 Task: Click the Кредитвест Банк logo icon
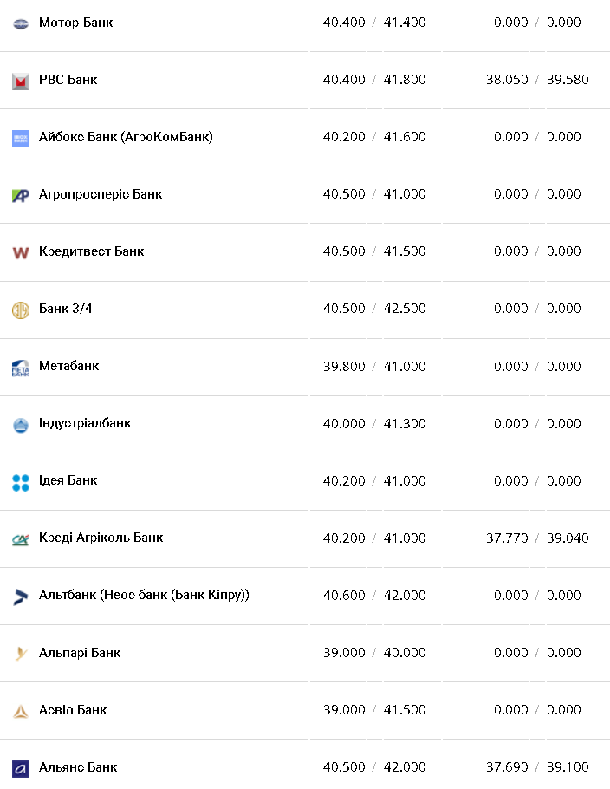21,252
